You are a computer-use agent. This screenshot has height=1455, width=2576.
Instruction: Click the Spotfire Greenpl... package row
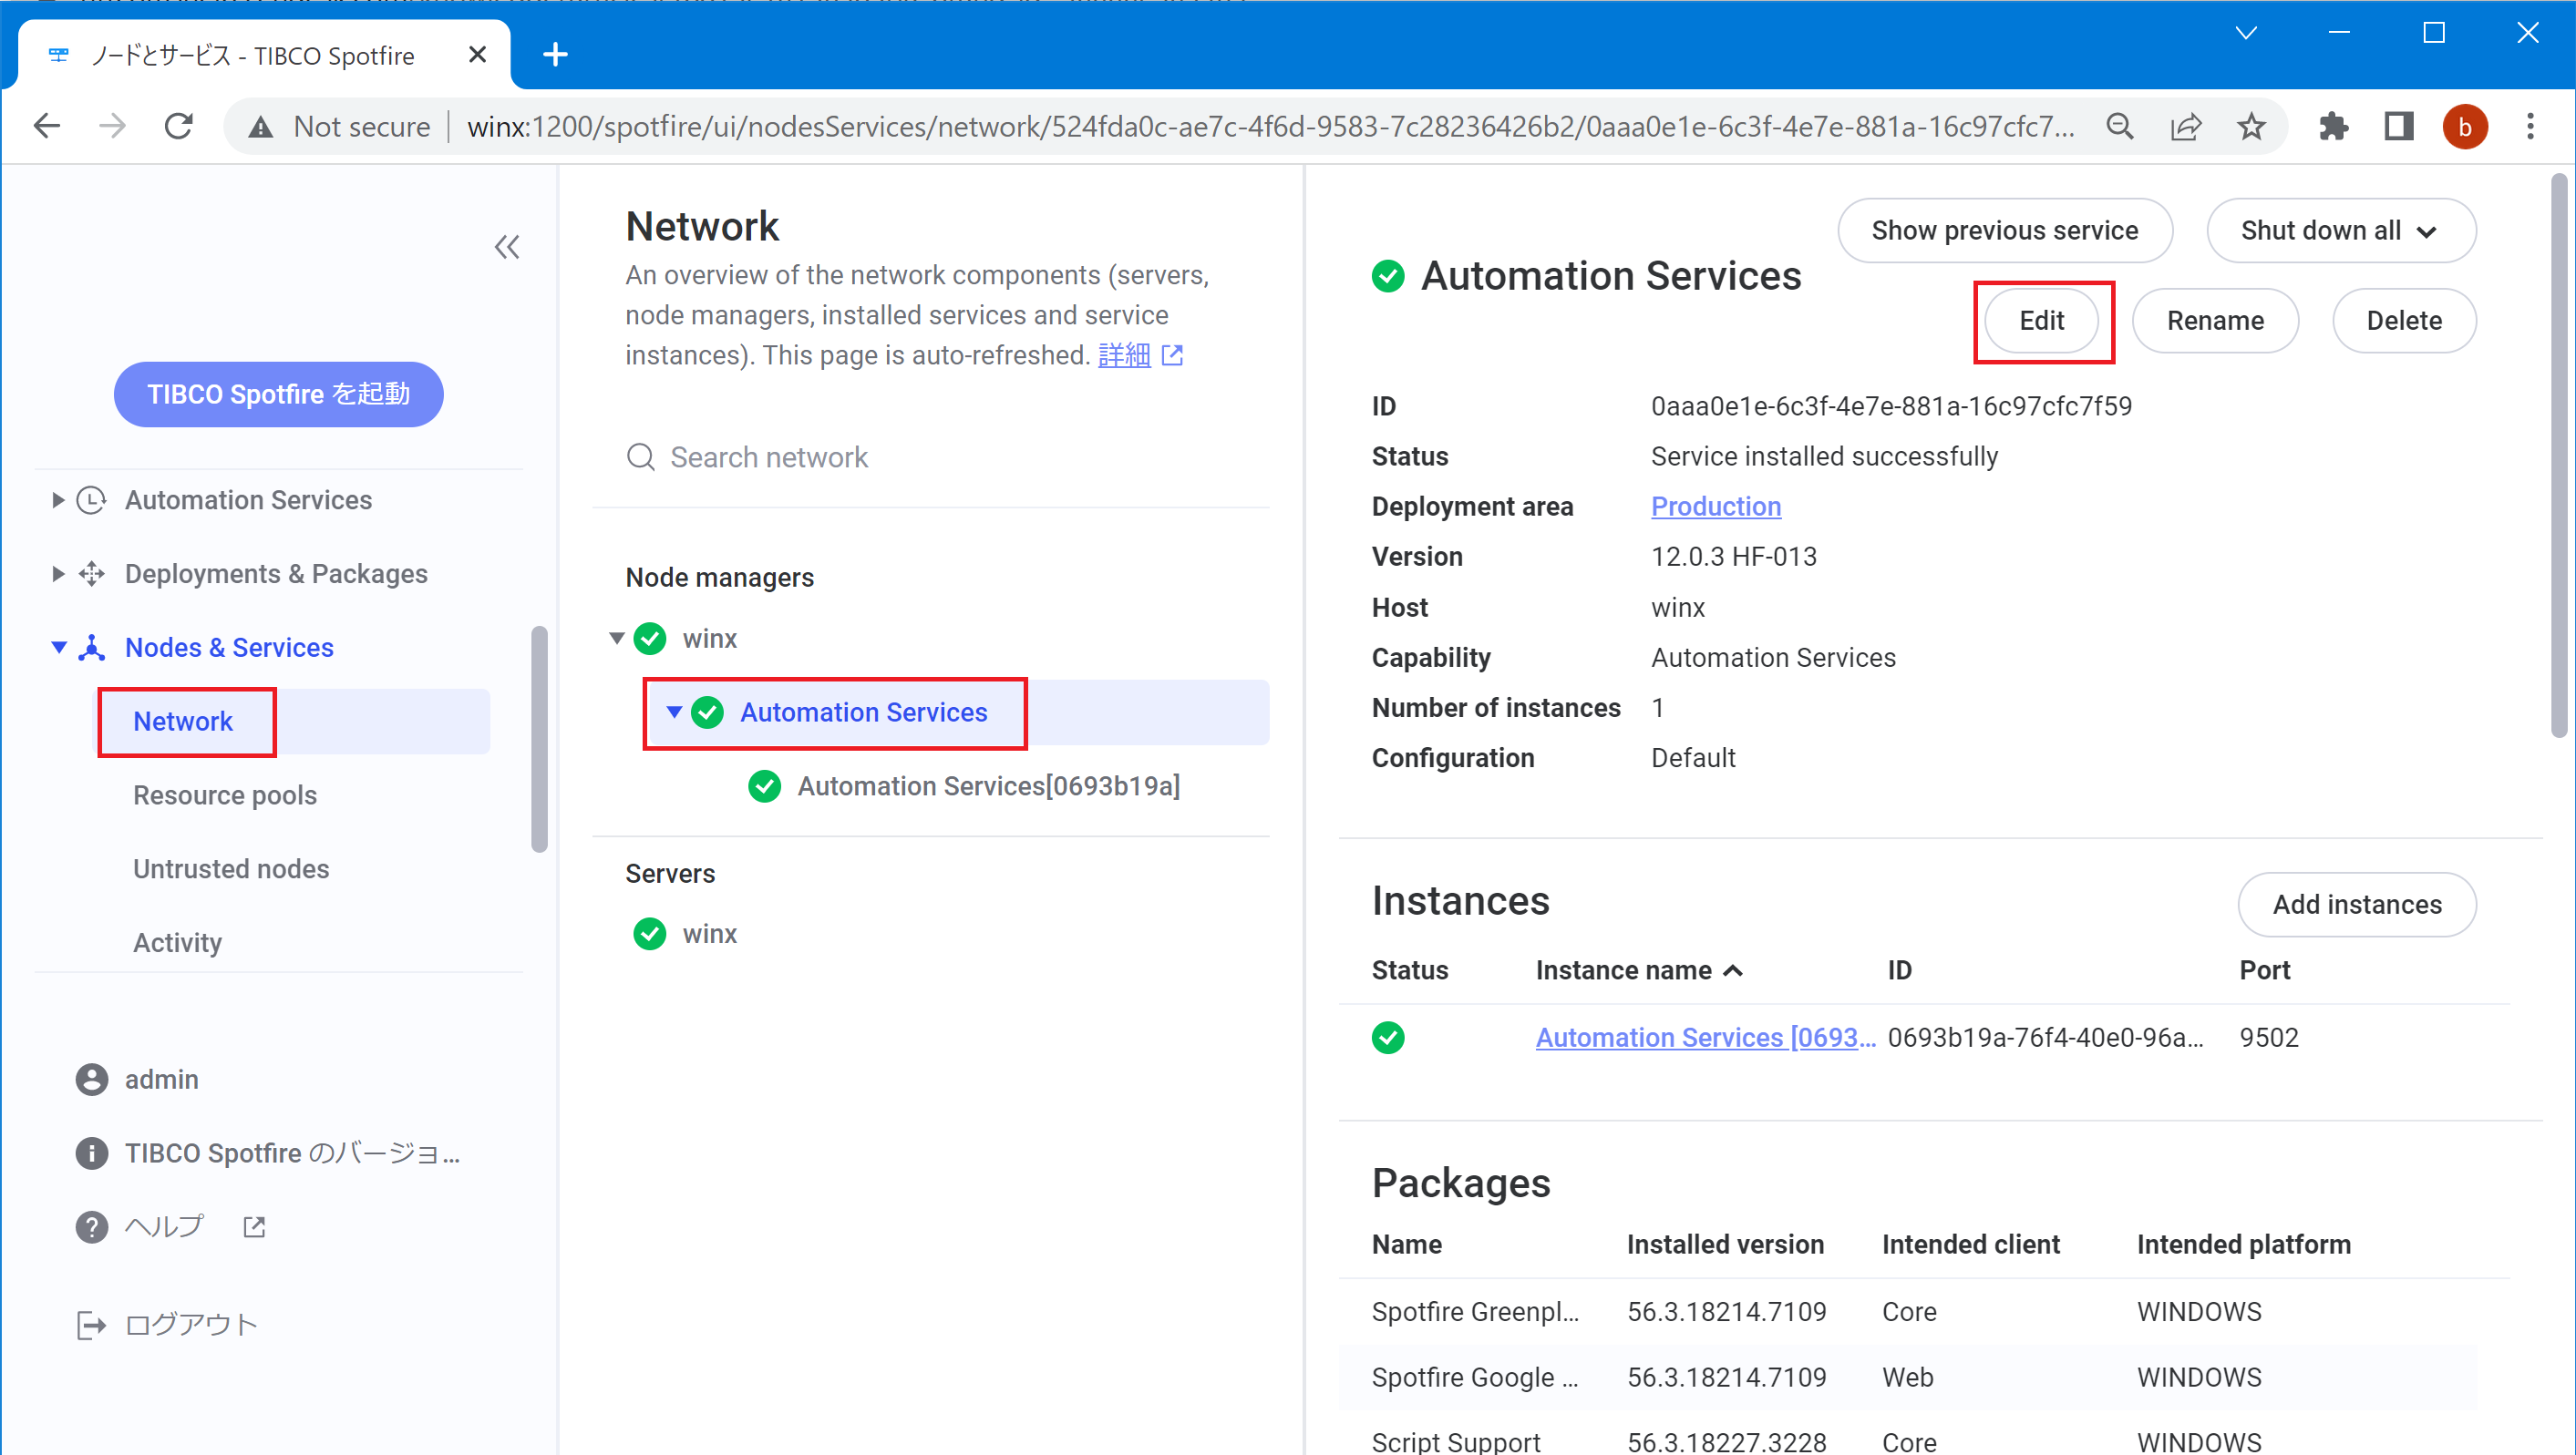click(1924, 1311)
